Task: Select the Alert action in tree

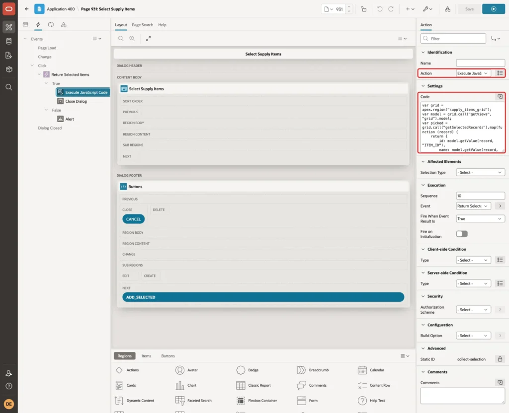Action: [66, 119]
